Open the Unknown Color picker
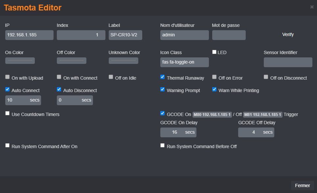 click(123, 61)
